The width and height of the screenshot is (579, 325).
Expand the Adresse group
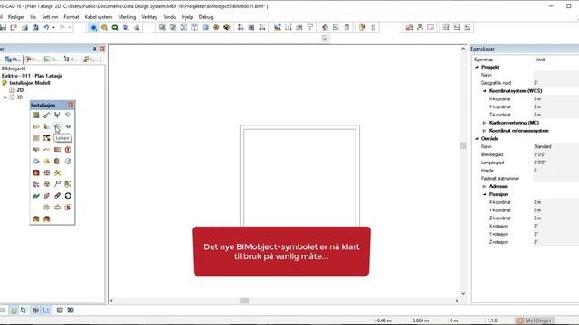pyautogui.click(x=485, y=187)
